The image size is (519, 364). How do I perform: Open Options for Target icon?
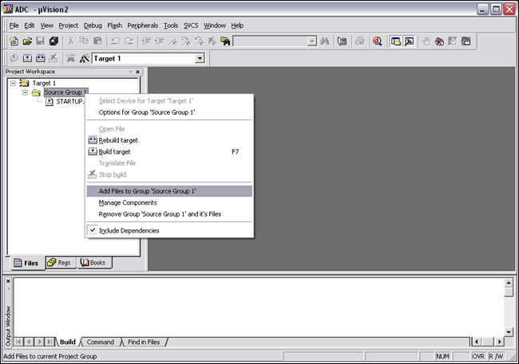point(84,59)
